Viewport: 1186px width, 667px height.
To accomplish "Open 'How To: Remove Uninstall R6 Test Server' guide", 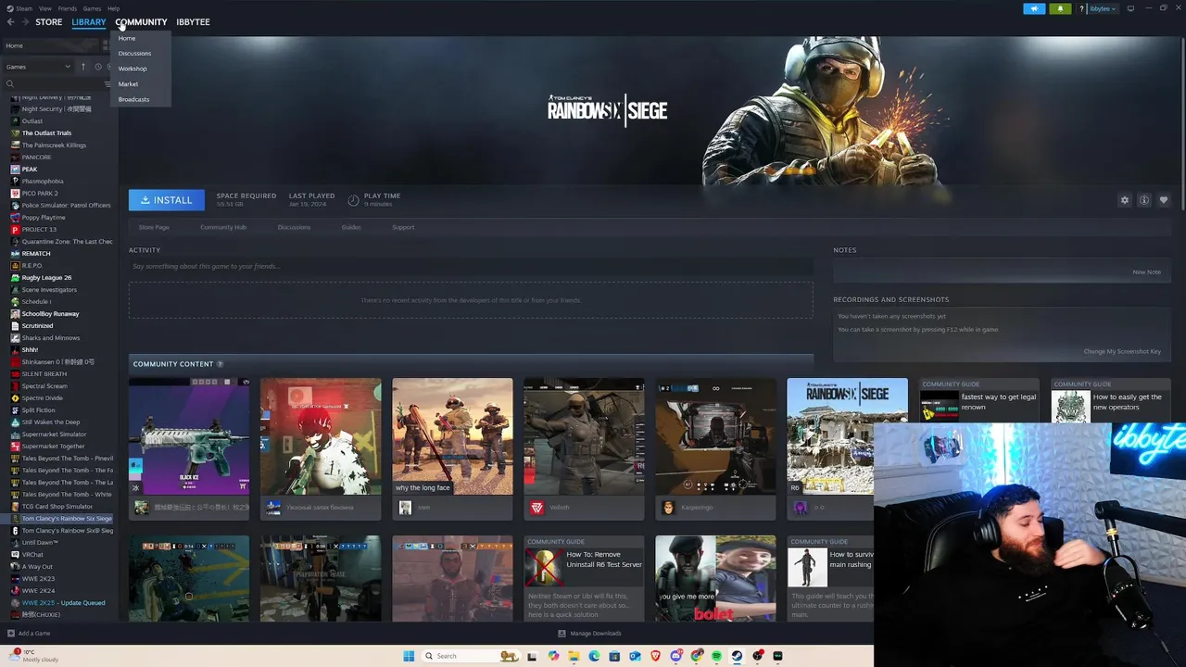I will (584, 578).
